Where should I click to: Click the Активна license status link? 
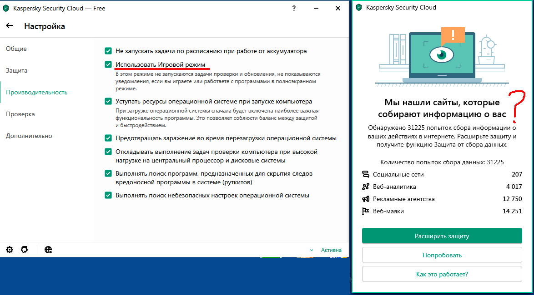pos(331,250)
